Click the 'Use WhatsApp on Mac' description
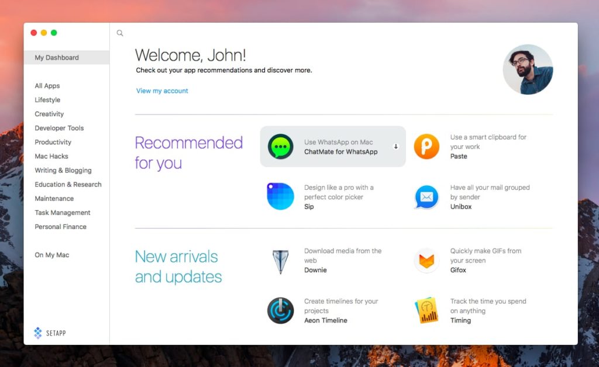The width and height of the screenshot is (599, 367). 339,142
